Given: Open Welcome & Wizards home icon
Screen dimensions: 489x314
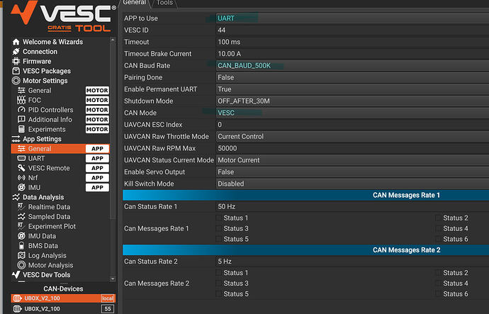Looking at the screenshot, I should [16, 42].
